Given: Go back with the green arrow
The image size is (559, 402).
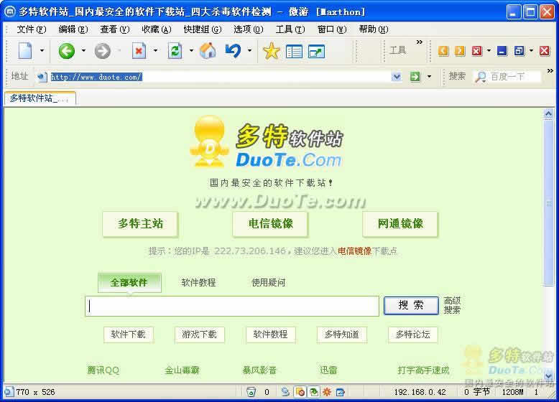Looking at the screenshot, I should (x=67, y=51).
